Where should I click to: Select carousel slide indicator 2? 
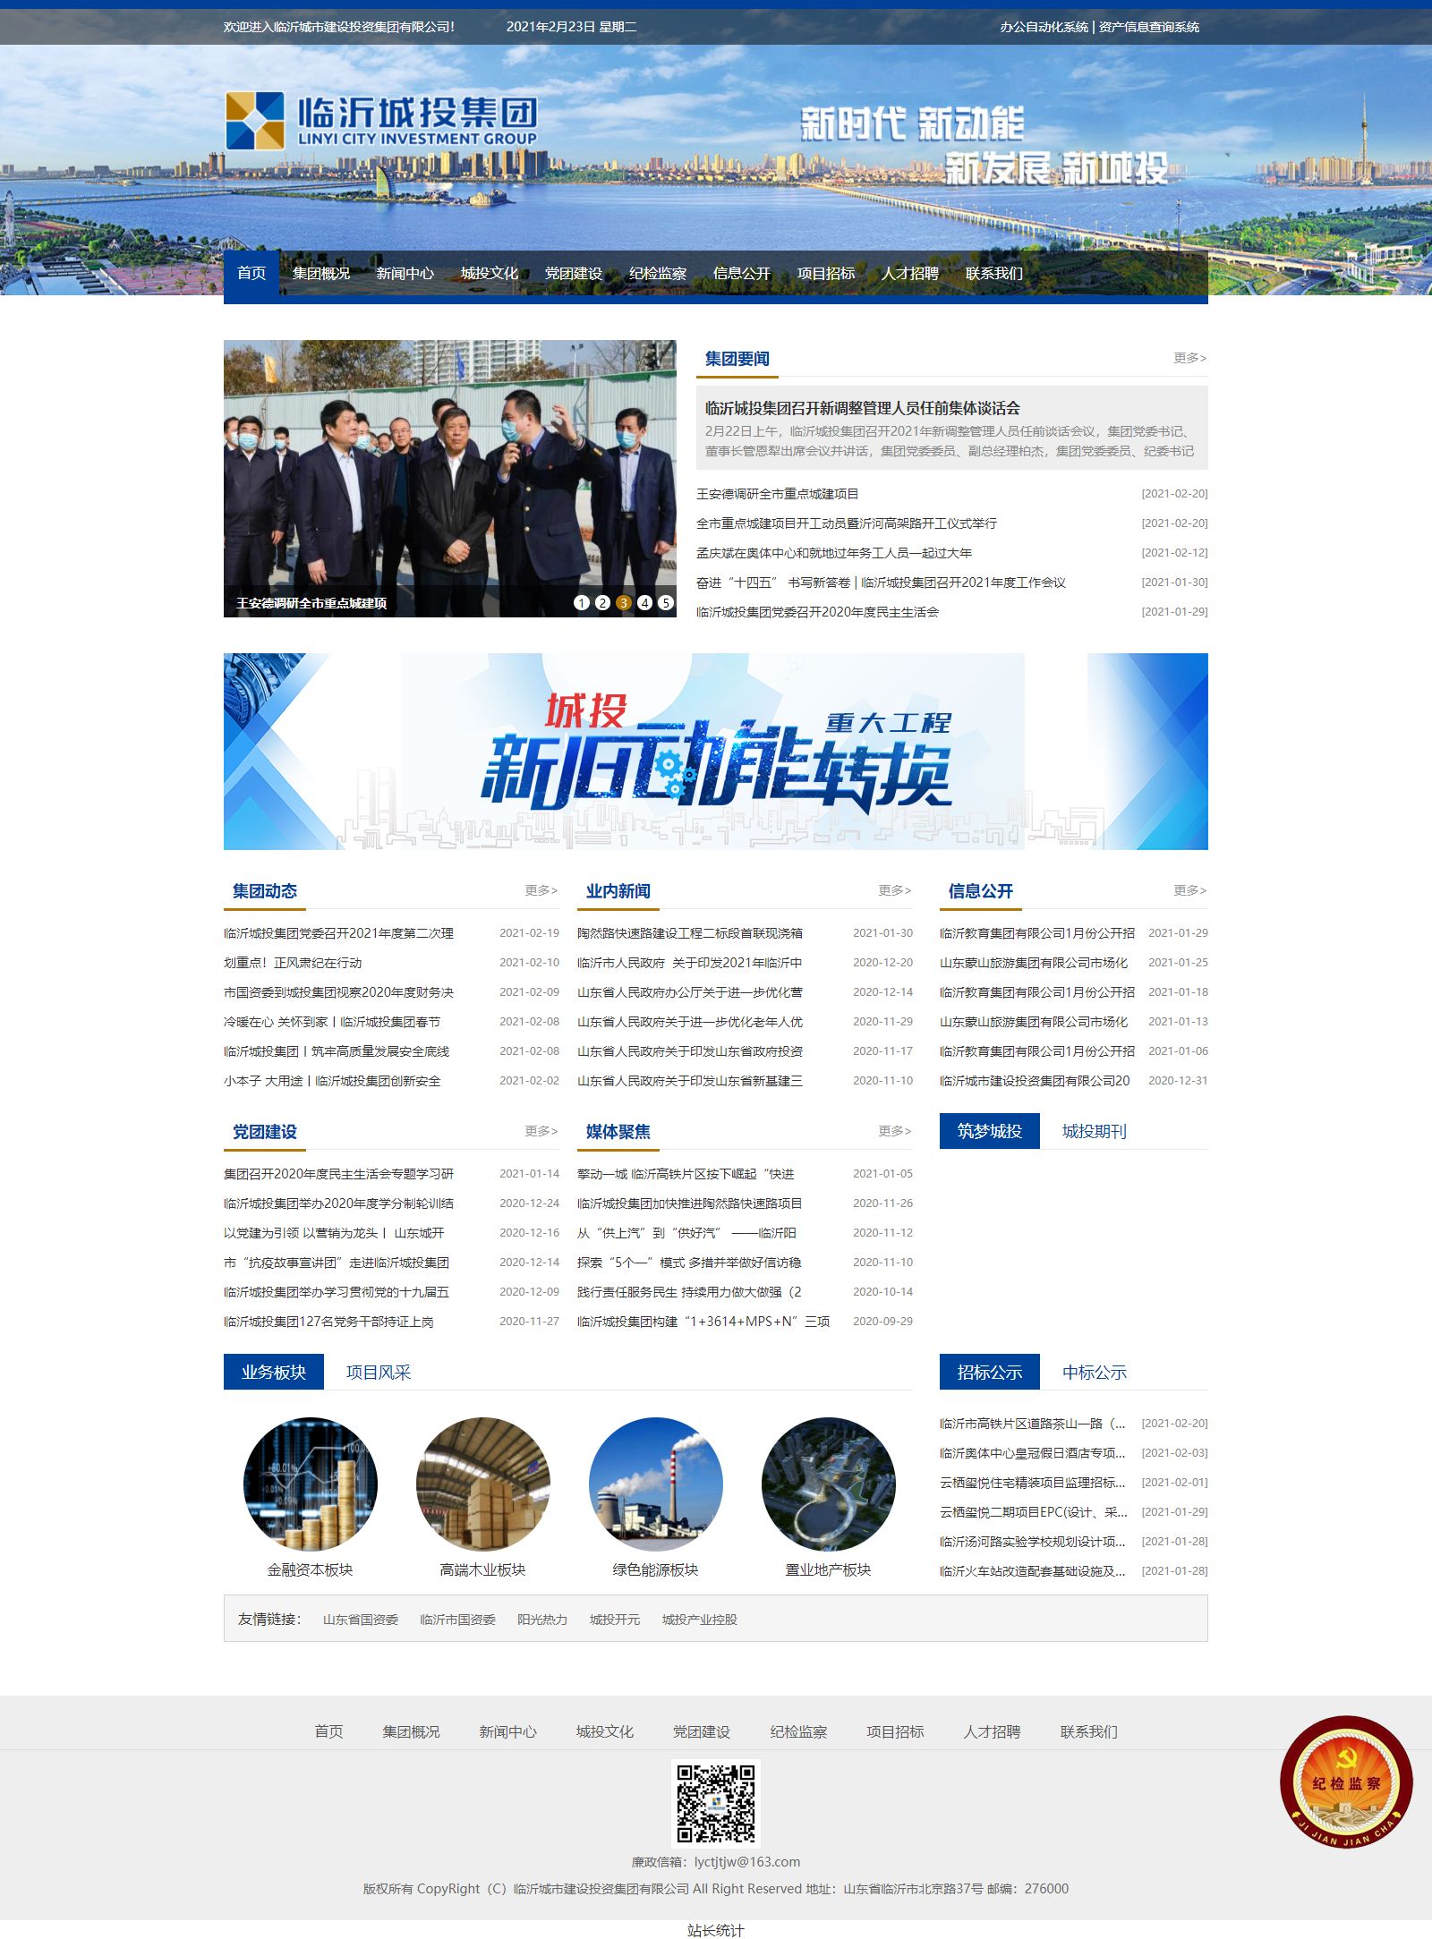[x=602, y=603]
